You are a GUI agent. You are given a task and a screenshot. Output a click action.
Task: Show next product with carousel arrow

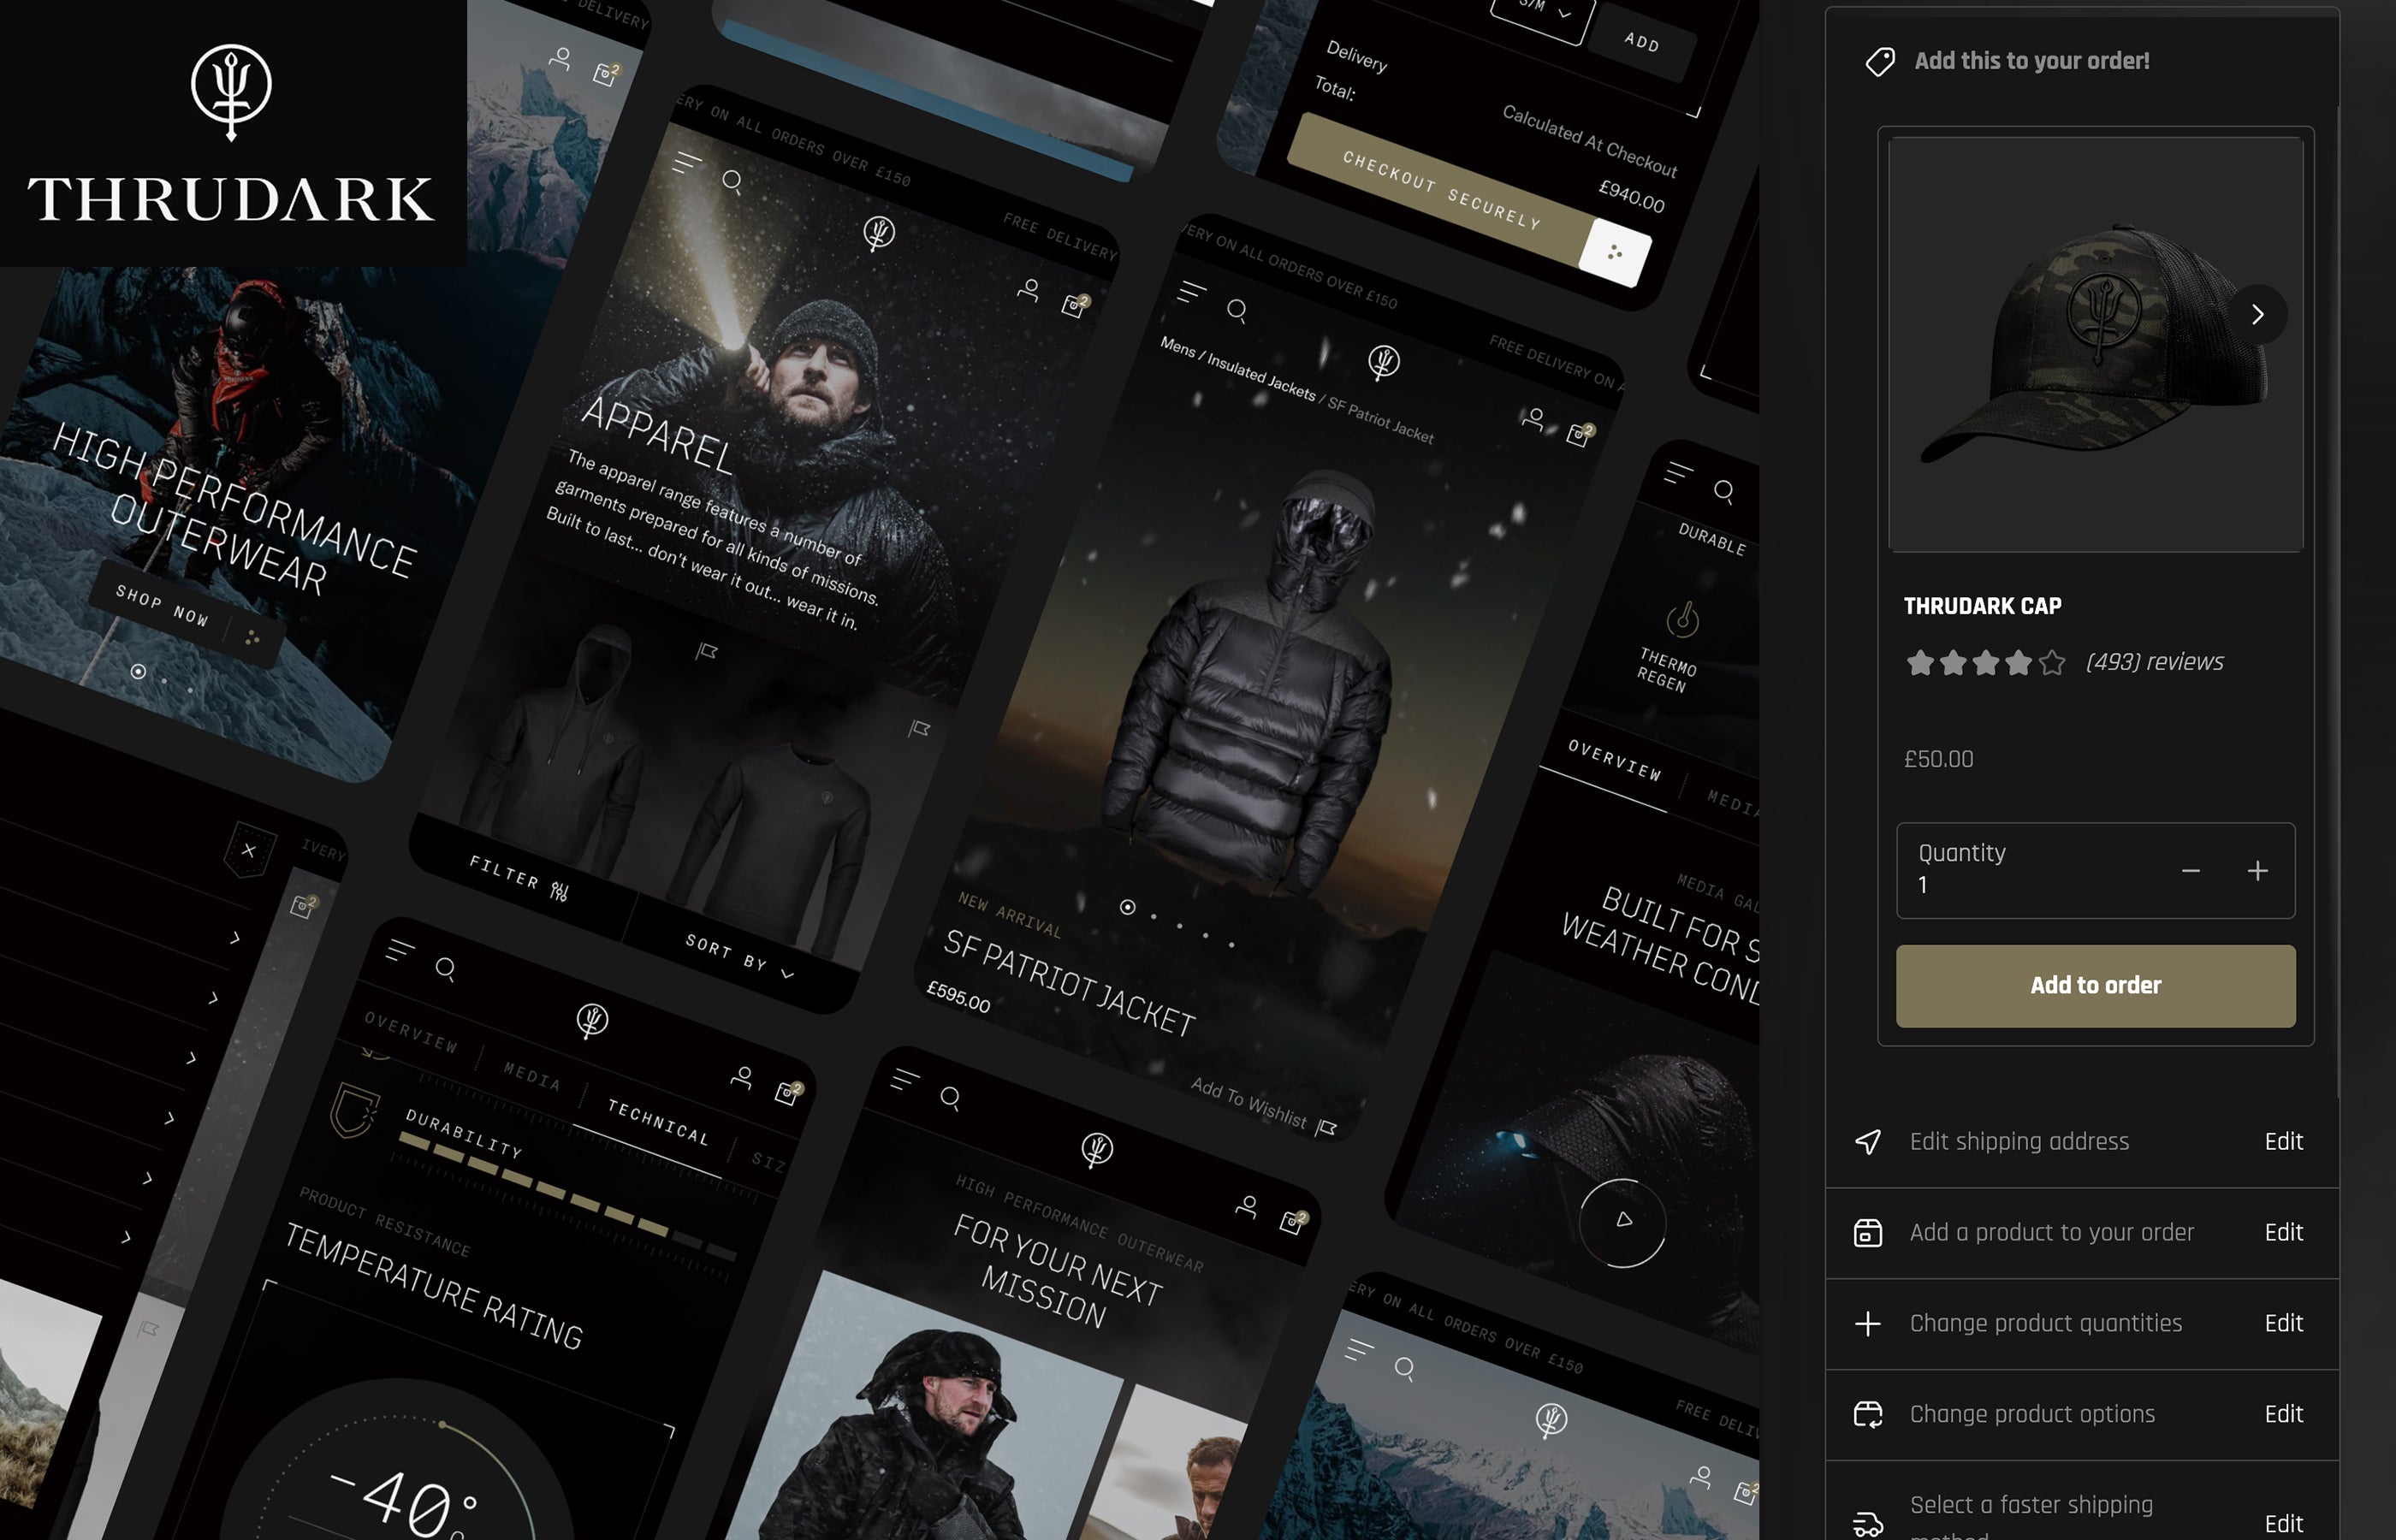tap(2257, 315)
